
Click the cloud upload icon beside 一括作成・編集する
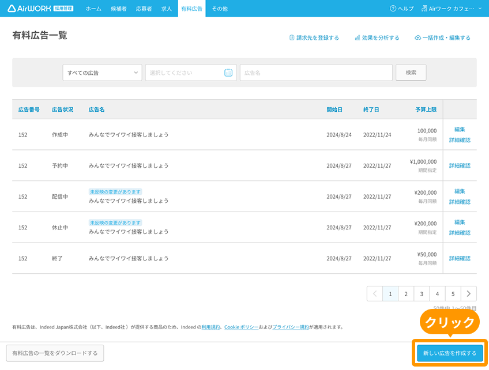pos(417,37)
